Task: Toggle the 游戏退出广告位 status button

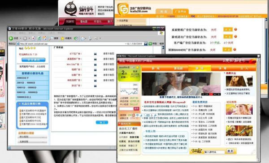Action: (x=228, y=37)
